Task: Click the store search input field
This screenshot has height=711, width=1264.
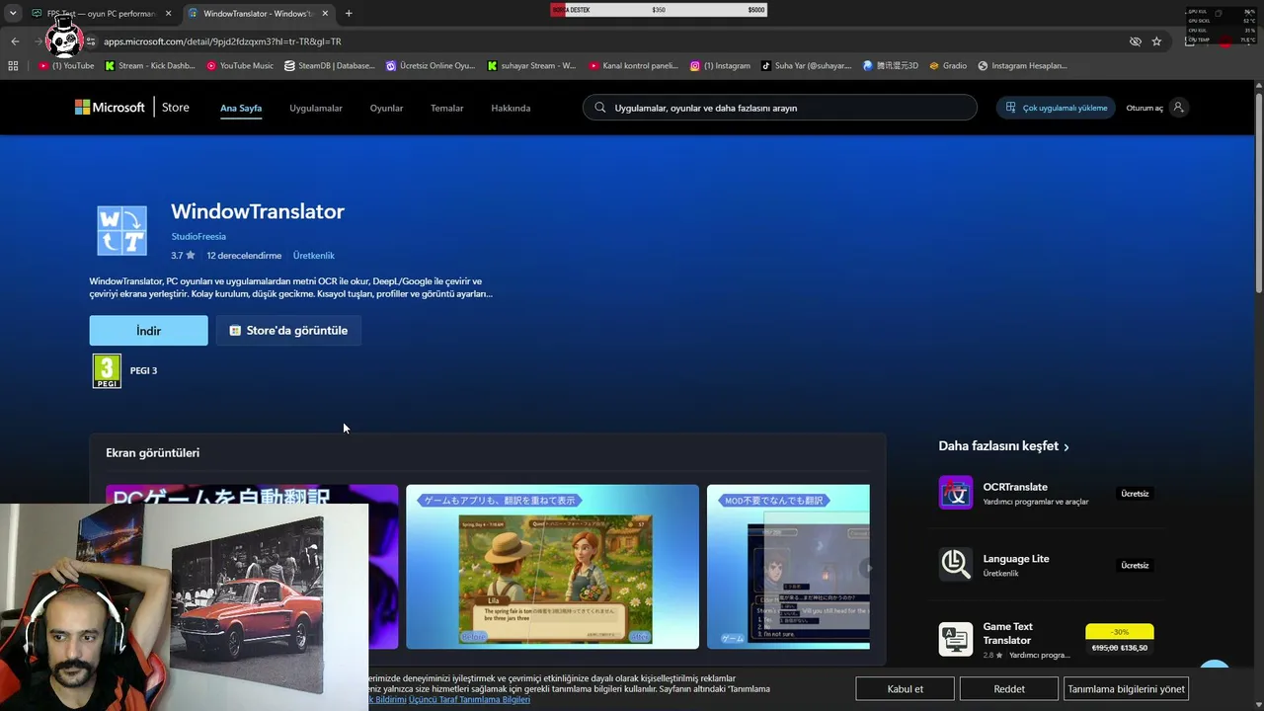Action: pyautogui.click(x=780, y=108)
